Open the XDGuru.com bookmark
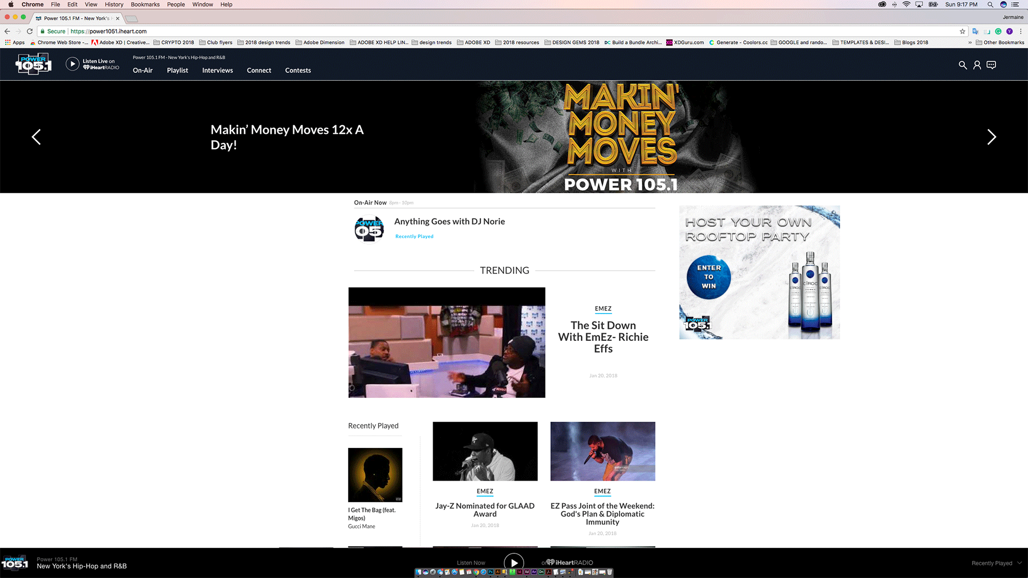This screenshot has width=1028, height=578. (685, 42)
